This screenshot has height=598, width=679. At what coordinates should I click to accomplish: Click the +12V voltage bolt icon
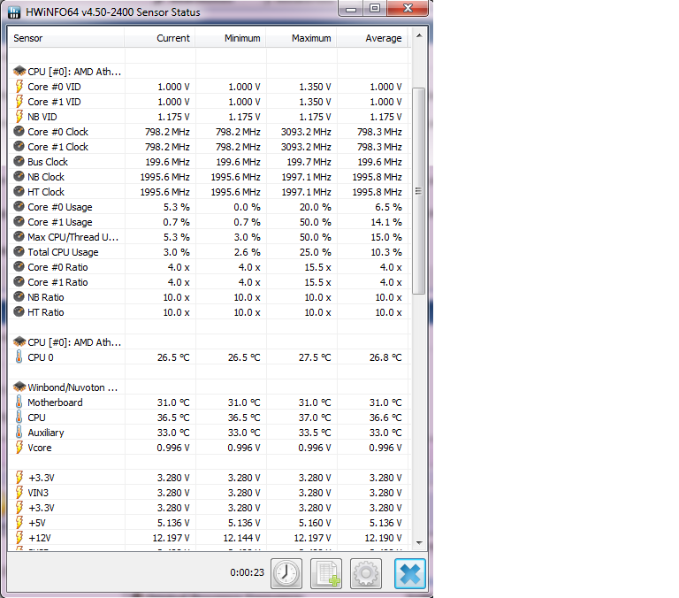click(x=19, y=537)
